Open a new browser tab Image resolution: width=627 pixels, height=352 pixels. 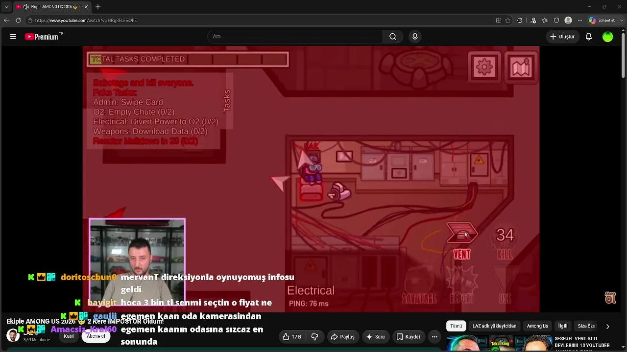click(98, 7)
